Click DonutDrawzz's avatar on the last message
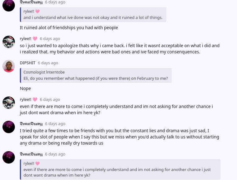Screen dimensions: 237x180 click(x=9, y=157)
